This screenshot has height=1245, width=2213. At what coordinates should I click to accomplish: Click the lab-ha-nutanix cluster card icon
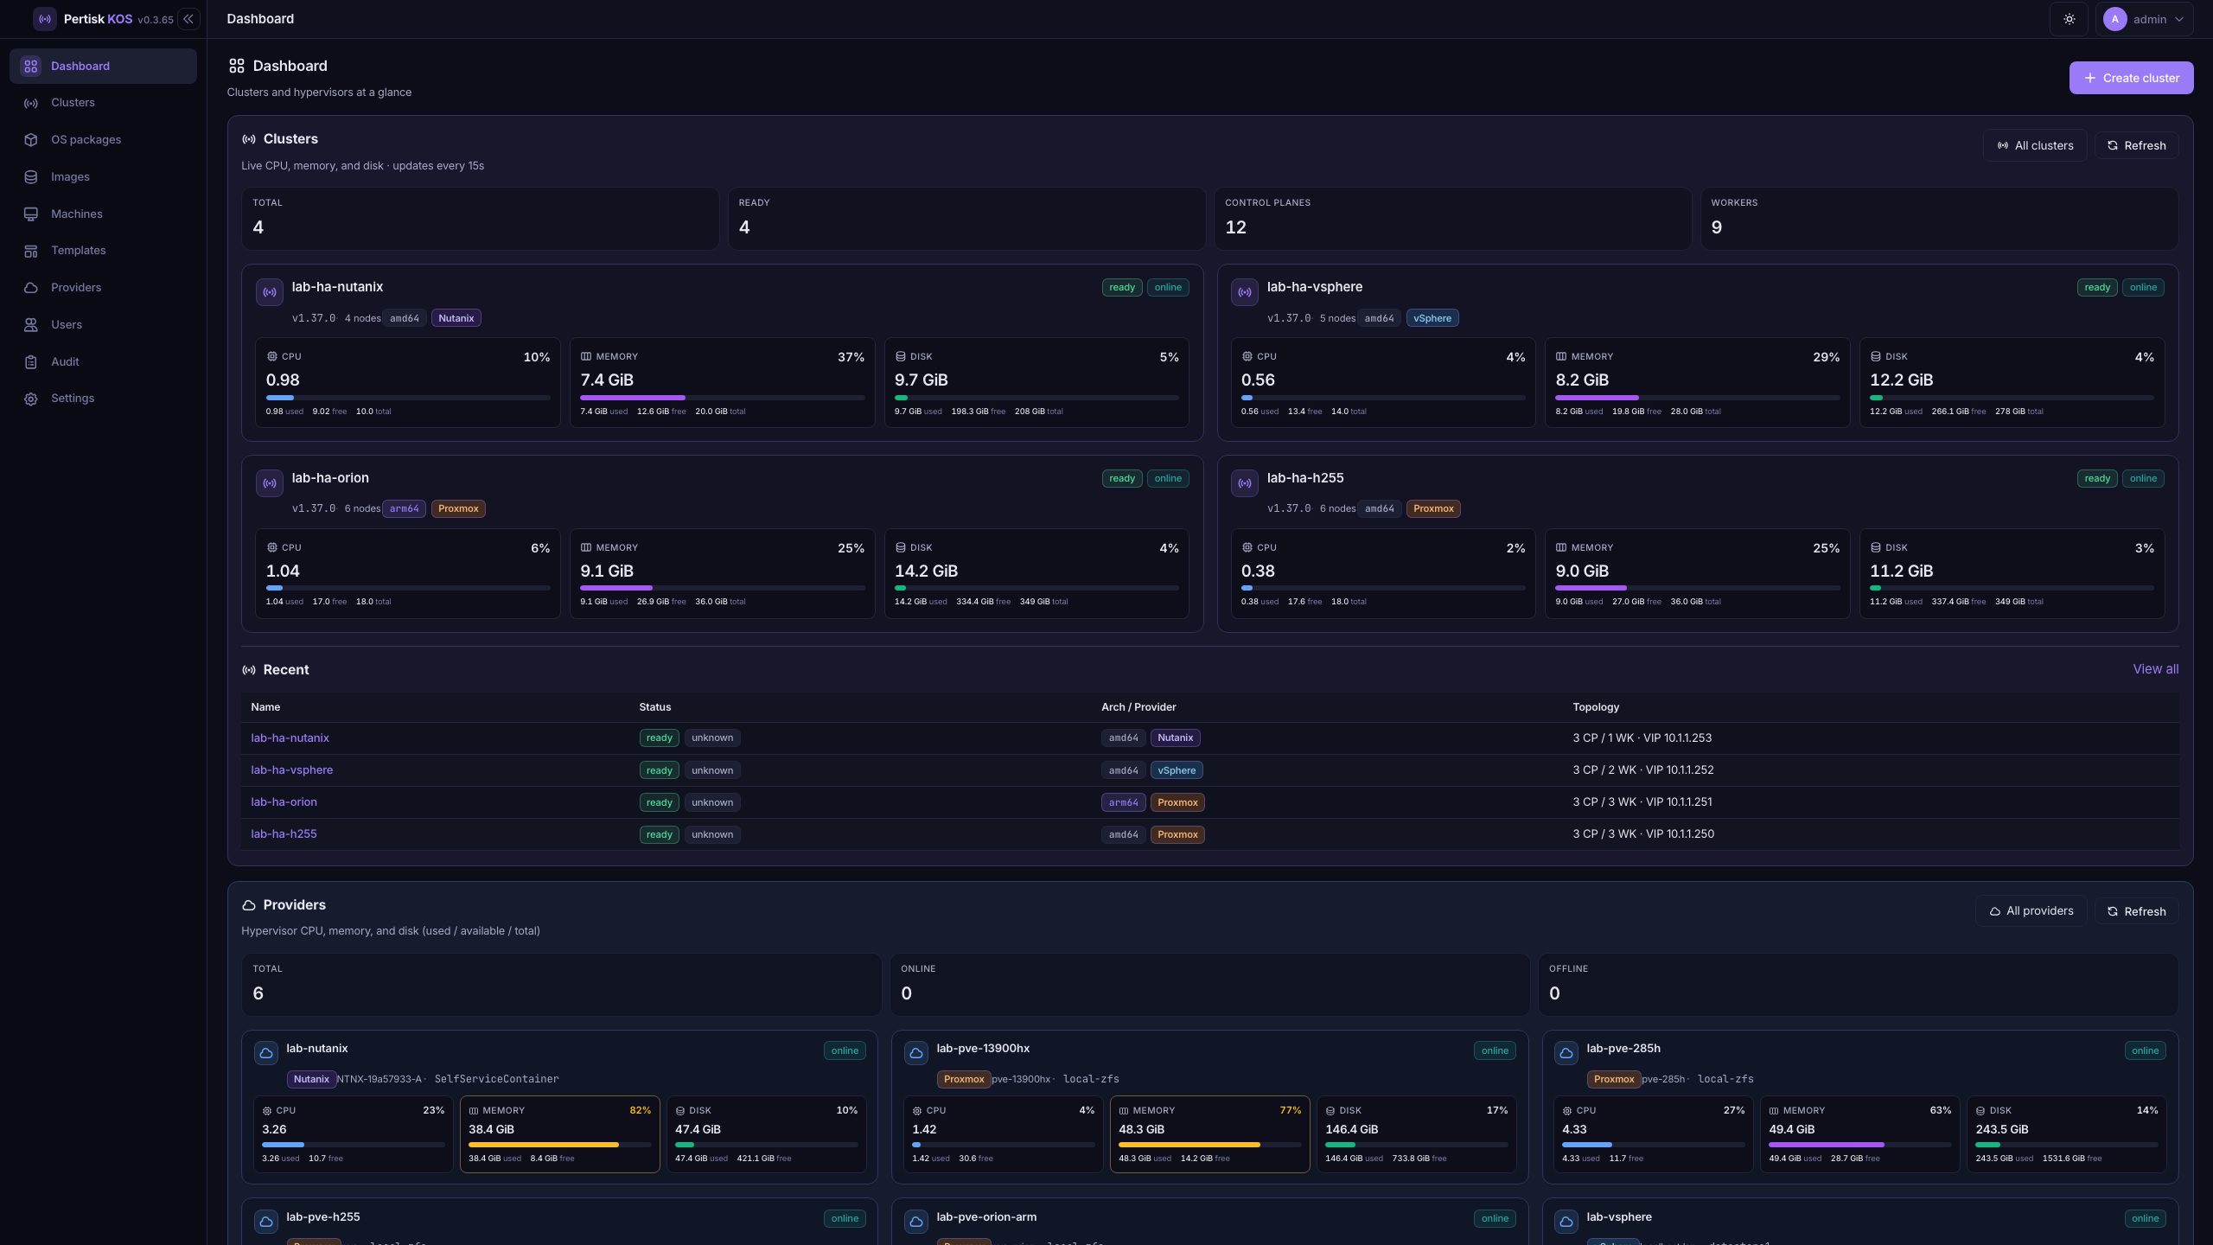(270, 292)
